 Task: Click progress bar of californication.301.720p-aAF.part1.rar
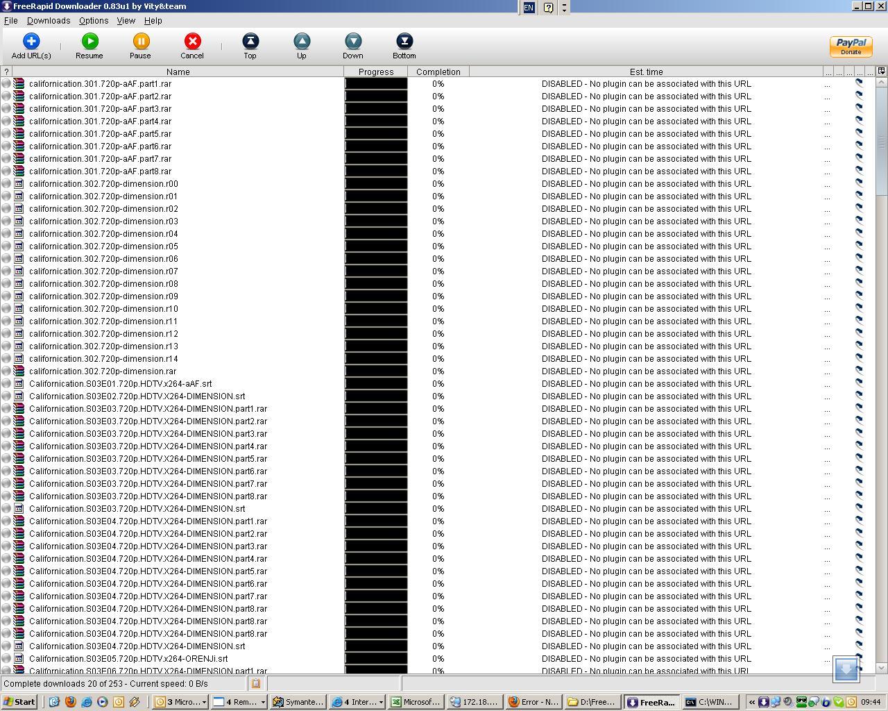[x=376, y=84]
